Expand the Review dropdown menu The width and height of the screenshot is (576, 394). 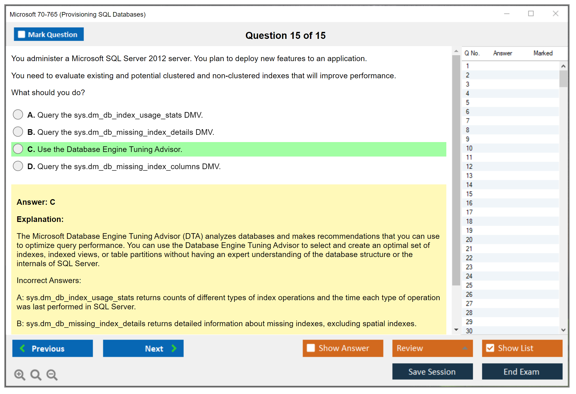(465, 348)
